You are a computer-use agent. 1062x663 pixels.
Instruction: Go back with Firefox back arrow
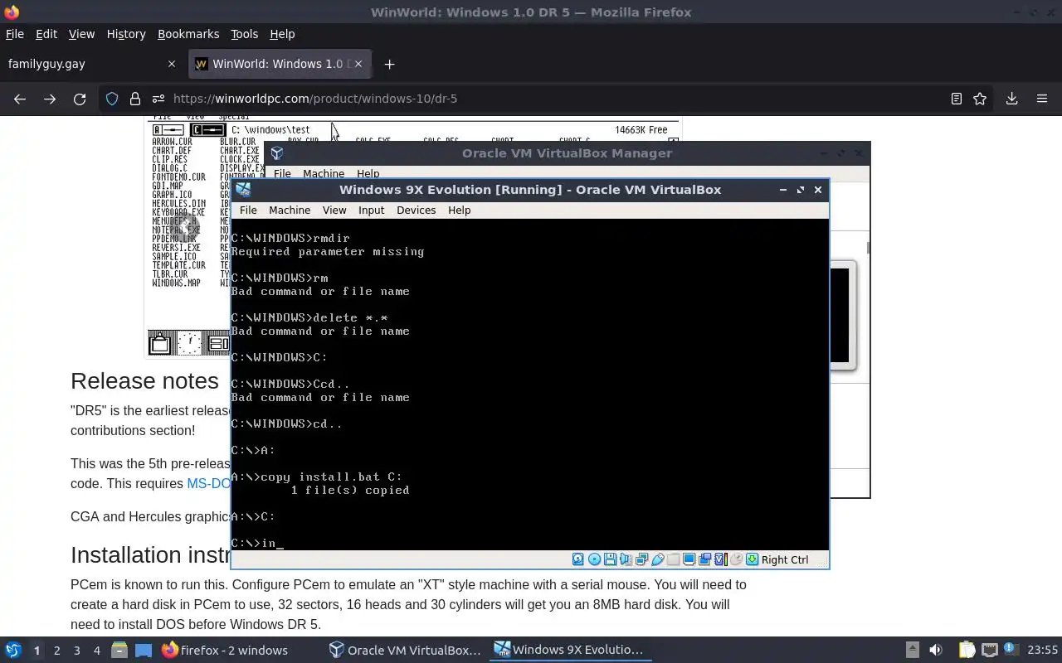click(x=20, y=99)
